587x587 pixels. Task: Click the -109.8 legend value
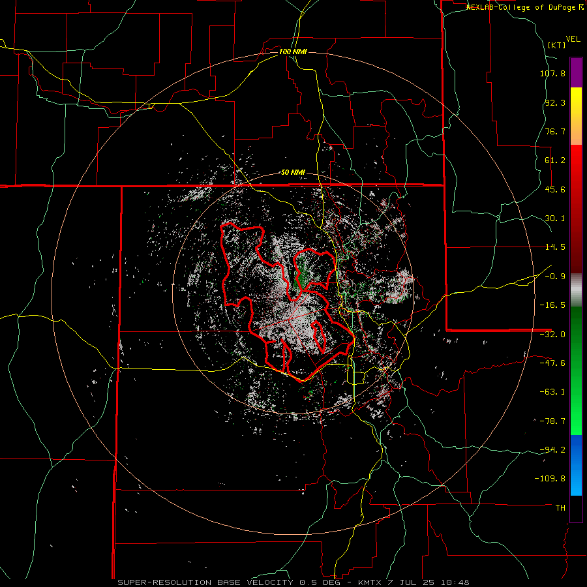(x=550, y=479)
